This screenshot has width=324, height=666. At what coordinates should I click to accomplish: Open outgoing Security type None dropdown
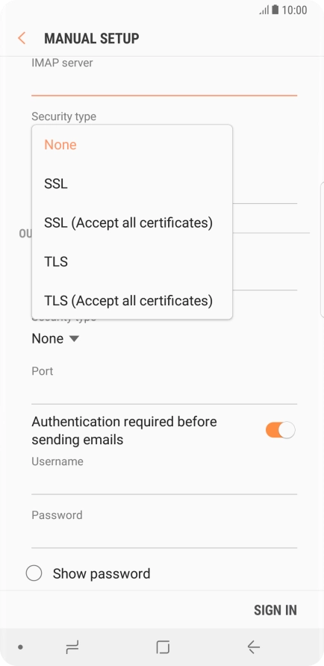coord(56,338)
